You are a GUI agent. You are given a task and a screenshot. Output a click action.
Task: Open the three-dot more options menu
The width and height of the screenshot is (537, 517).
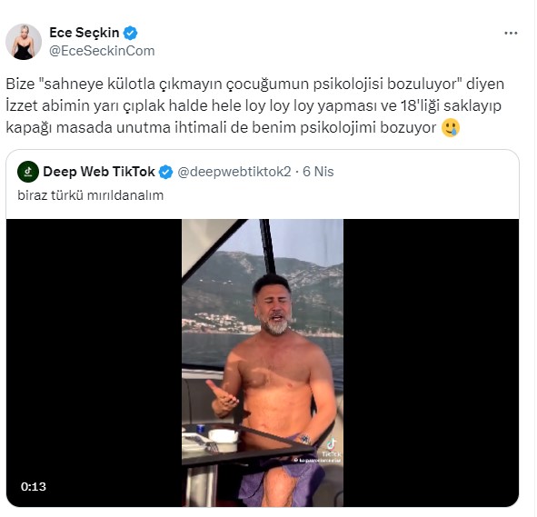[511, 34]
